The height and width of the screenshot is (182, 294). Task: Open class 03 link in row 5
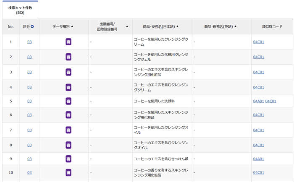pyautogui.click(x=29, y=101)
